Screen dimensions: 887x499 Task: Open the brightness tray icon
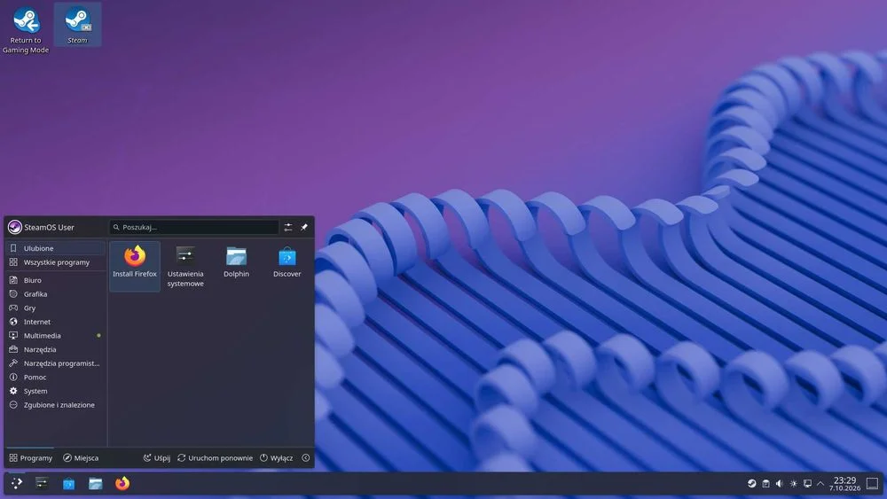point(794,483)
